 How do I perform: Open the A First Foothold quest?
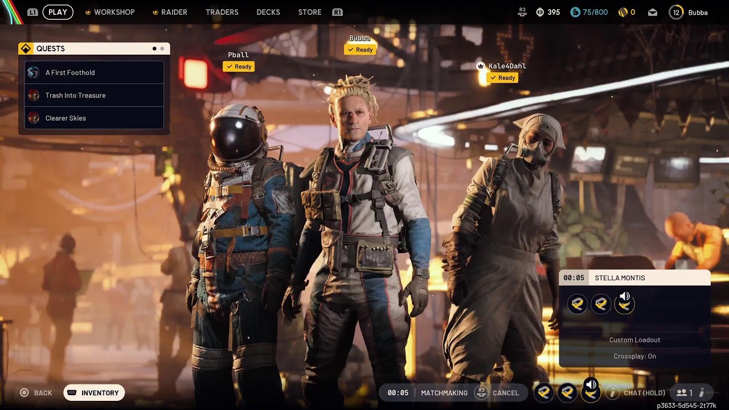[x=95, y=72]
